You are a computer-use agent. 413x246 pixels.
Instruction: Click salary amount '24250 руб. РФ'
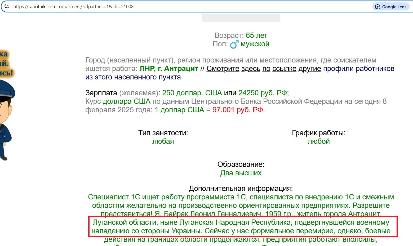pyautogui.click(x=263, y=93)
